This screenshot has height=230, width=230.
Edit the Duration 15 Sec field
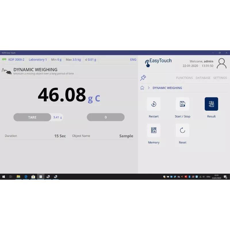pos(60,136)
